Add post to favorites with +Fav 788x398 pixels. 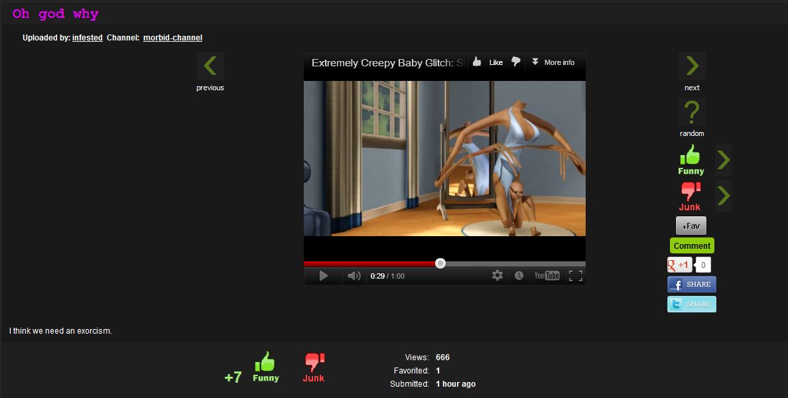[691, 226]
